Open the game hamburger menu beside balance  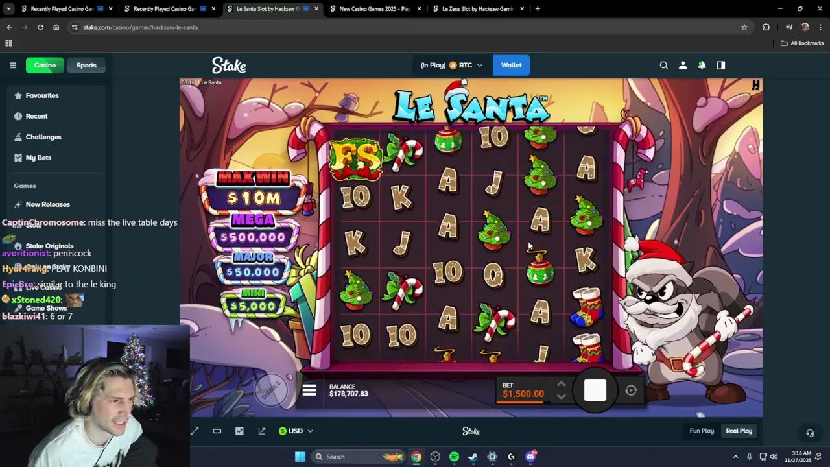[309, 390]
